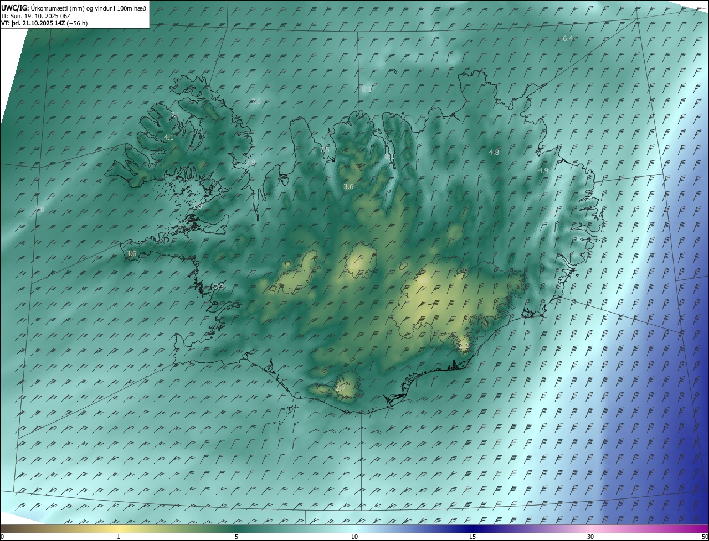The image size is (709, 541).
Task: Click the UWC/IG Úrkomumætti map title
Action: pos(74,8)
